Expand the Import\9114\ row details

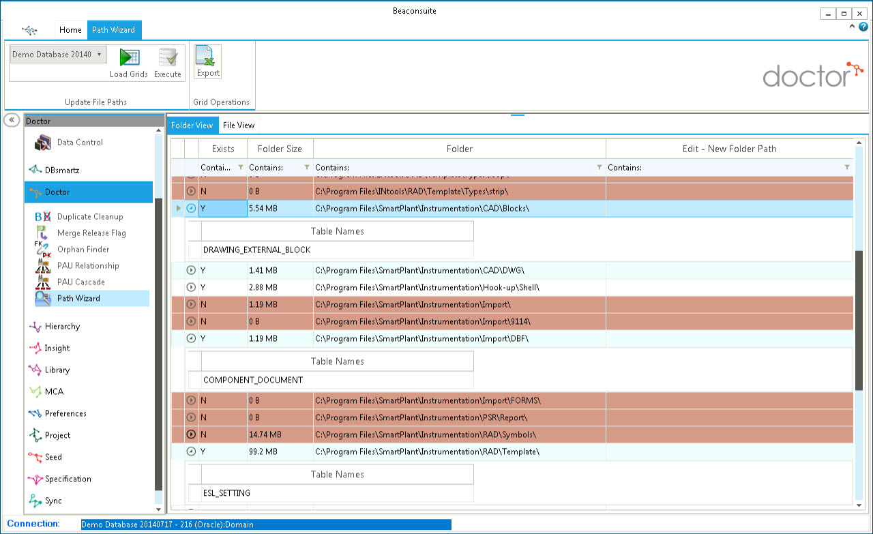pyautogui.click(x=191, y=321)
